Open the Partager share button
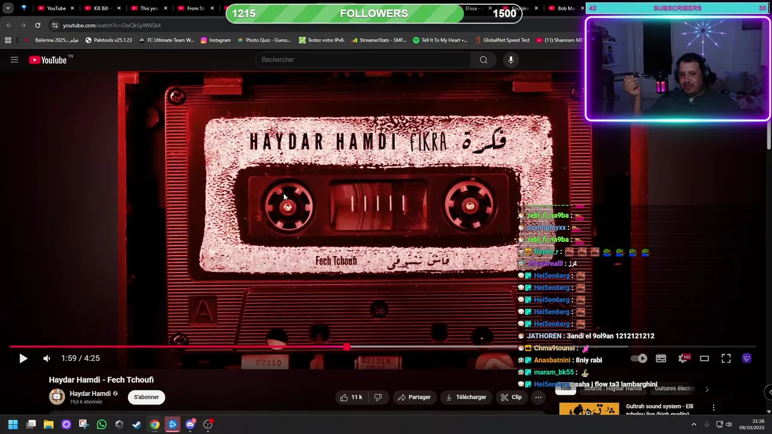 pyautogui.click(x=414, y=397)
